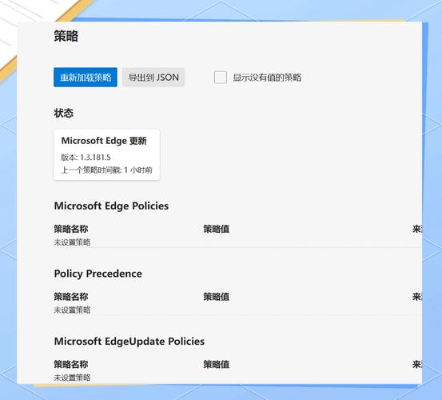Click the 重新加载策略 button

click(x=86, y=78)
